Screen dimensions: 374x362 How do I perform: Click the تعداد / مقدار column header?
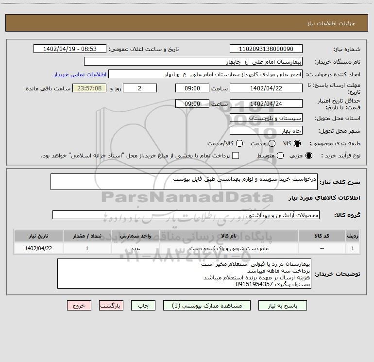tap(87, 236)
